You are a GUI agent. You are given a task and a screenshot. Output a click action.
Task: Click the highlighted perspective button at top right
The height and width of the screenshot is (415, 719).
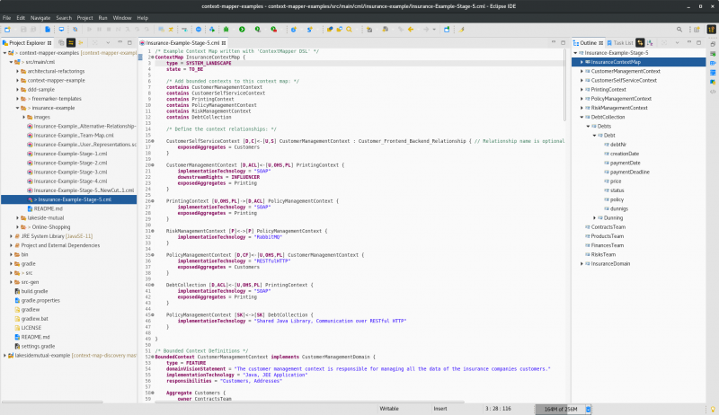click(x=711, y=30)
